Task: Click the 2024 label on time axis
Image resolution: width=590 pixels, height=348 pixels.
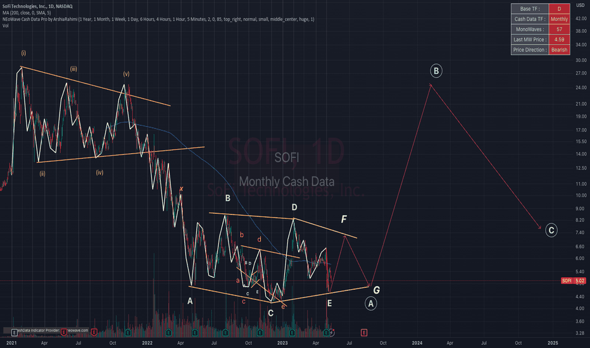Action: [417, 343]
